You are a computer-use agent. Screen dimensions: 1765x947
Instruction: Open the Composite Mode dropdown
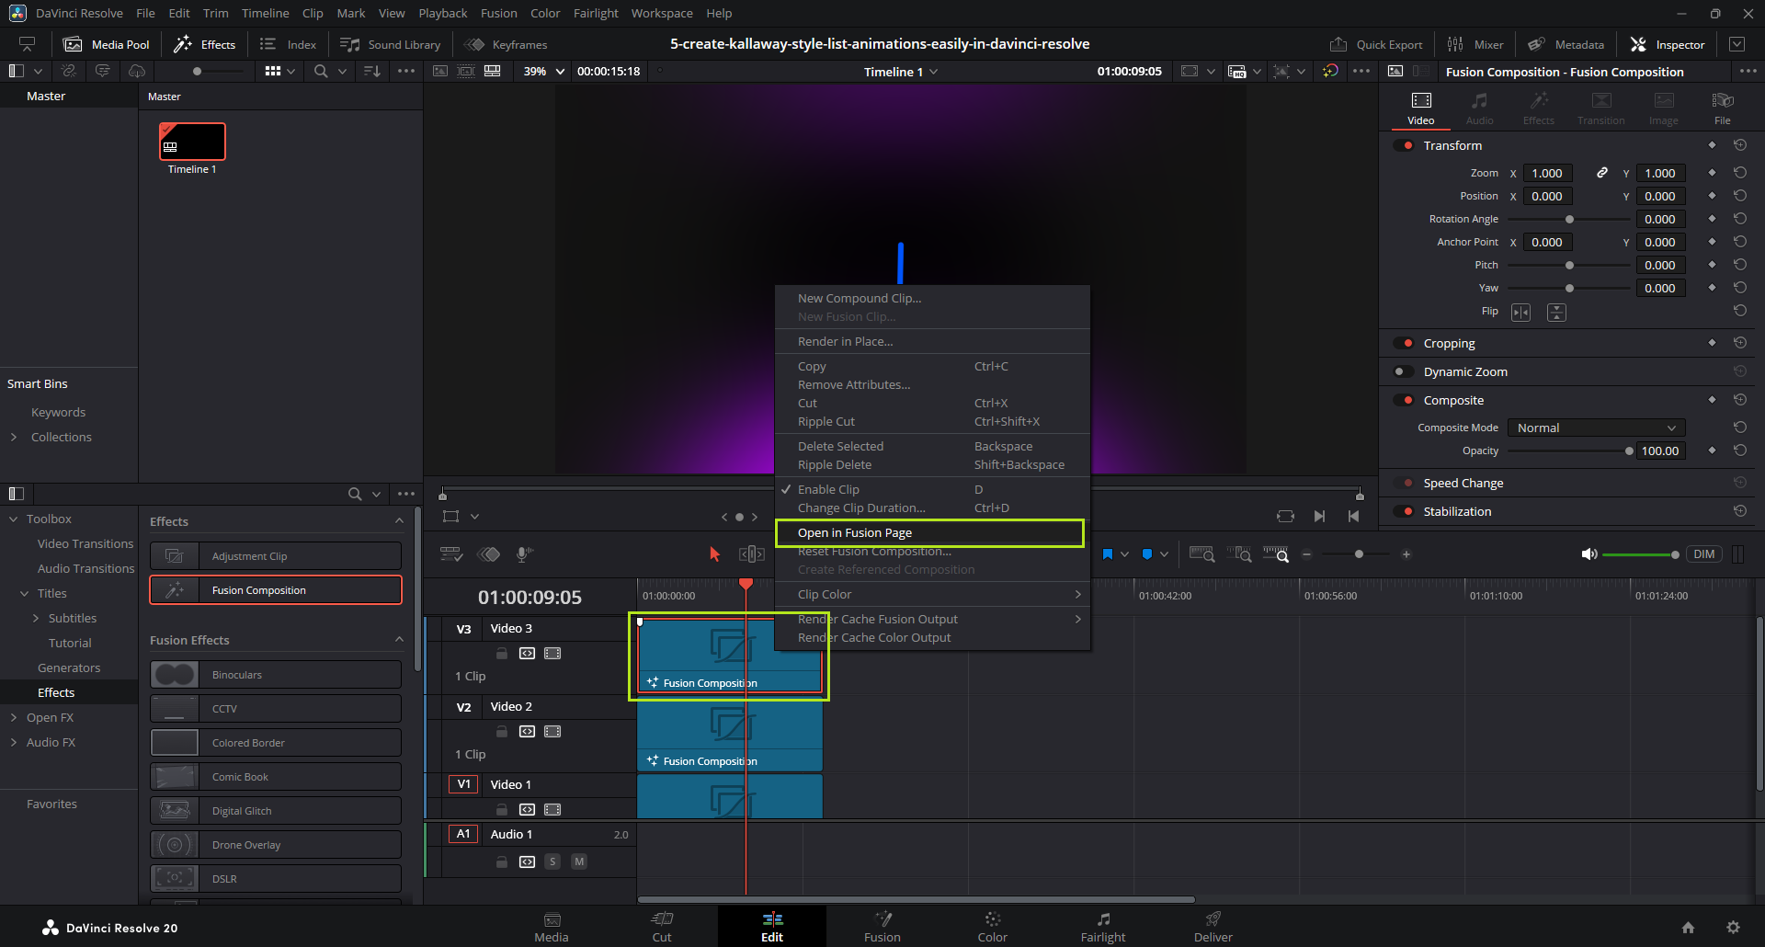(1595, 428)
